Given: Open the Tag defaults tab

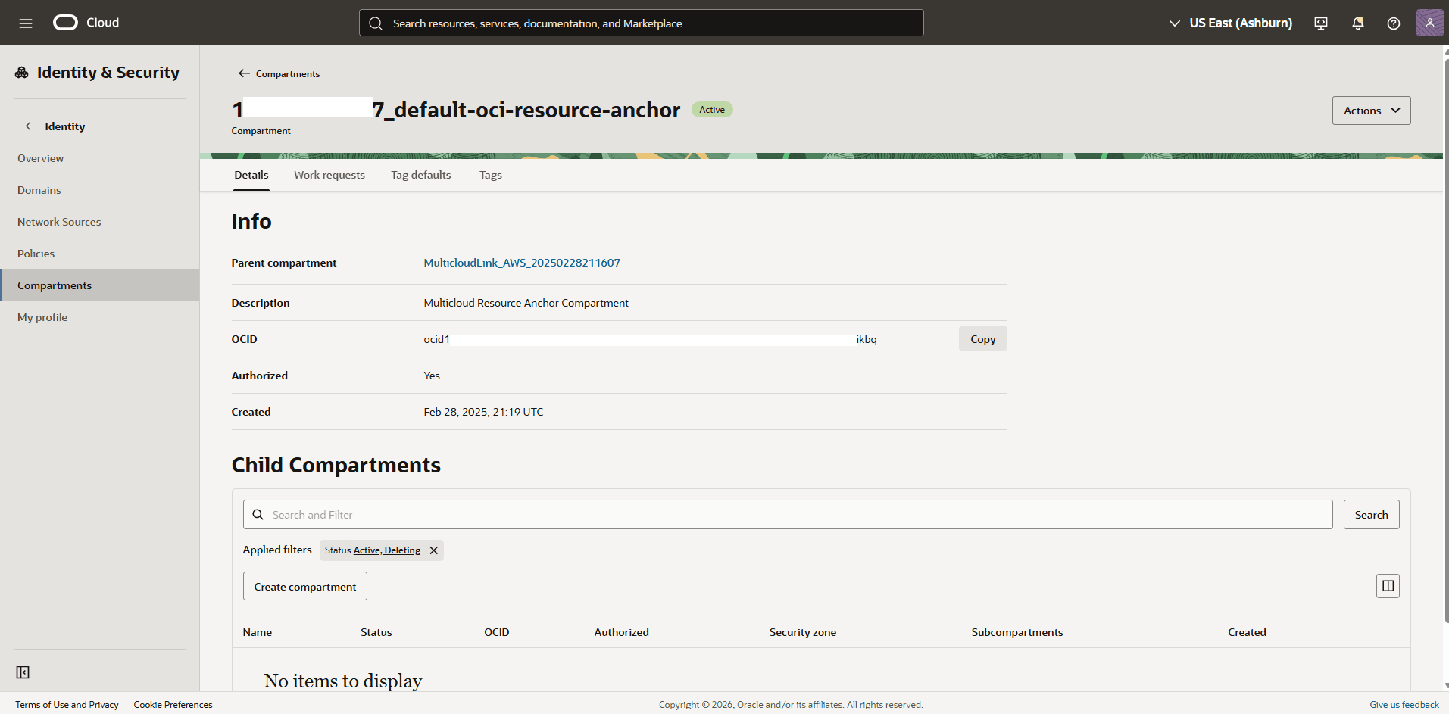Looking at the screenshot, I should (x=421, y=175).
